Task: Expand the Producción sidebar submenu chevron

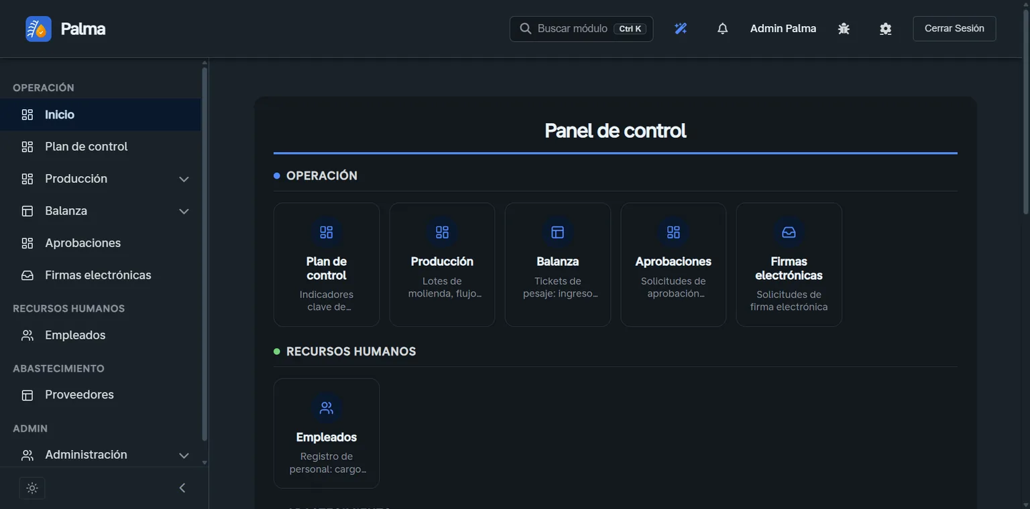Action: (x=184, y=179)
